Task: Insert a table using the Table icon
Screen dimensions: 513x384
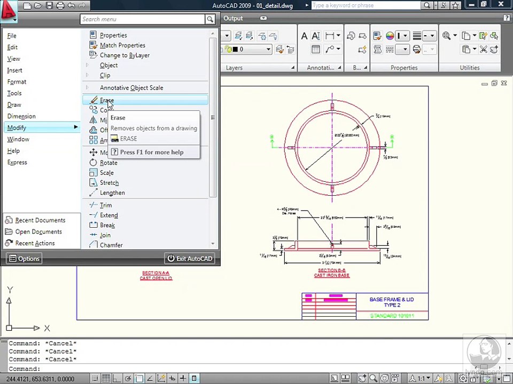Action: click(x=316, y=50)
